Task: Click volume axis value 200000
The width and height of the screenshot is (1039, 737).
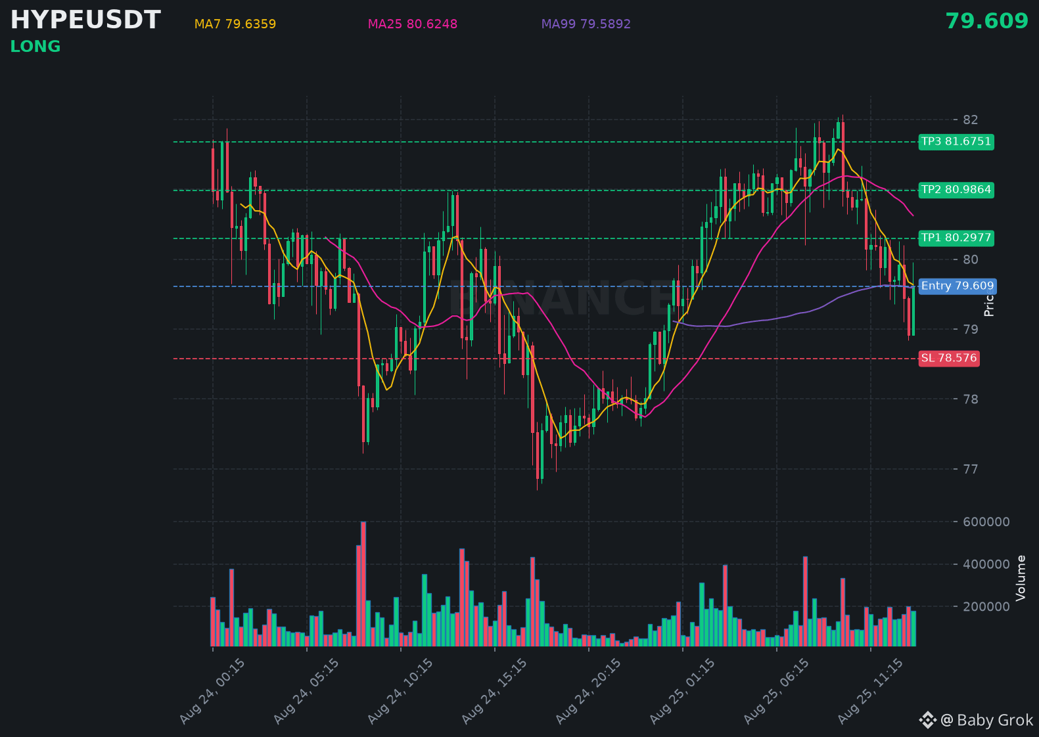Action: [986, 606]
